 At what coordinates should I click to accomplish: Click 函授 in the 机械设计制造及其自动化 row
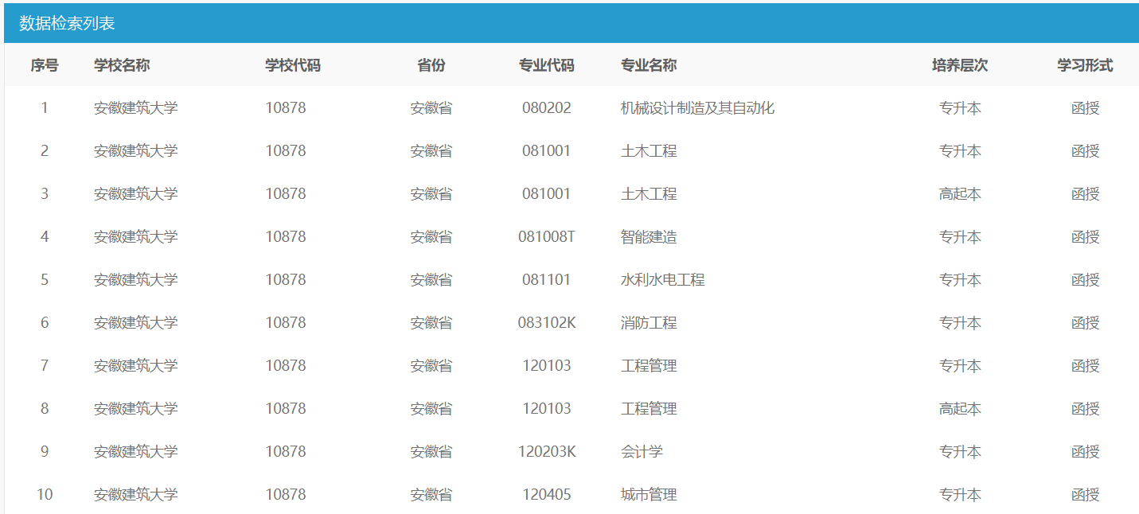[1085, 107]
